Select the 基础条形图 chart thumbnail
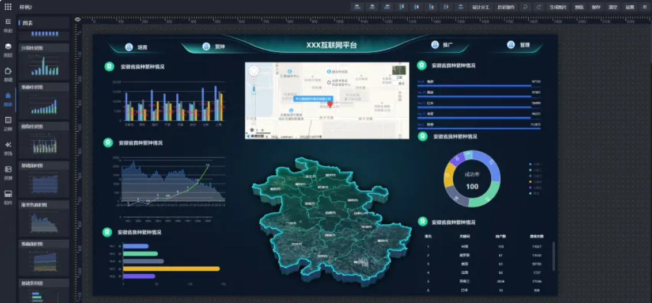This screenshot has height=303, width=652. pos(44,290)
